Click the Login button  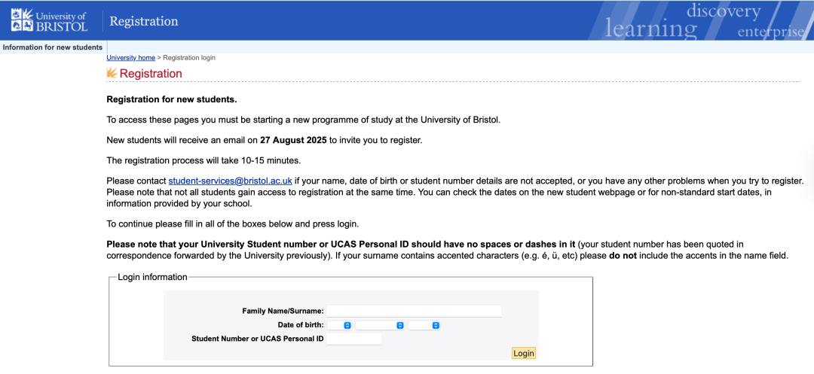(x=523, y=353)
